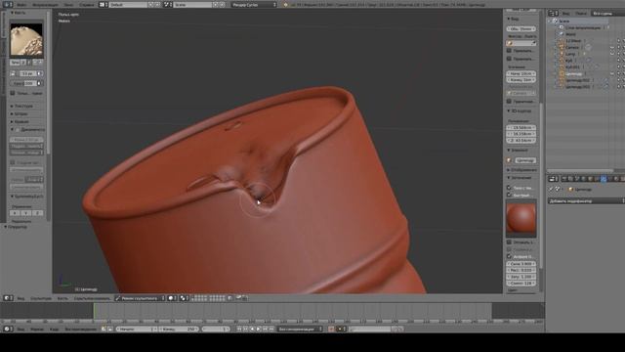Expand the Текстура panel in tool shelf
The width and height of the screenshot is (625, 352).
[x=22, y=107]
